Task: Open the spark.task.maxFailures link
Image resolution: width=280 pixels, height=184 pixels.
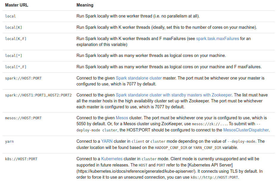Action: click(x=217, y=39)
